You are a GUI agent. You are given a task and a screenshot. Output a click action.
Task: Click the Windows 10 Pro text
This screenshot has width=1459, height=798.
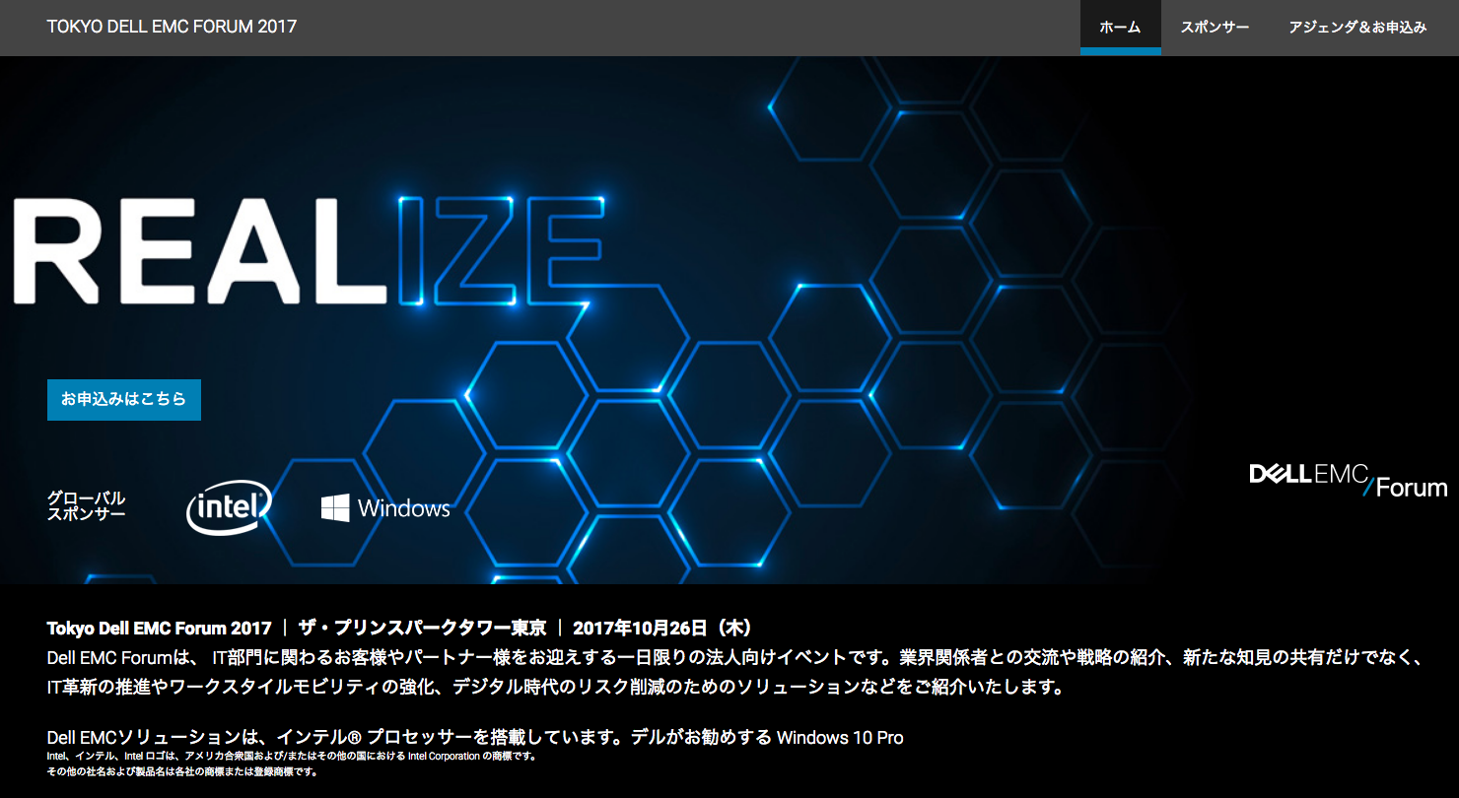840,737
